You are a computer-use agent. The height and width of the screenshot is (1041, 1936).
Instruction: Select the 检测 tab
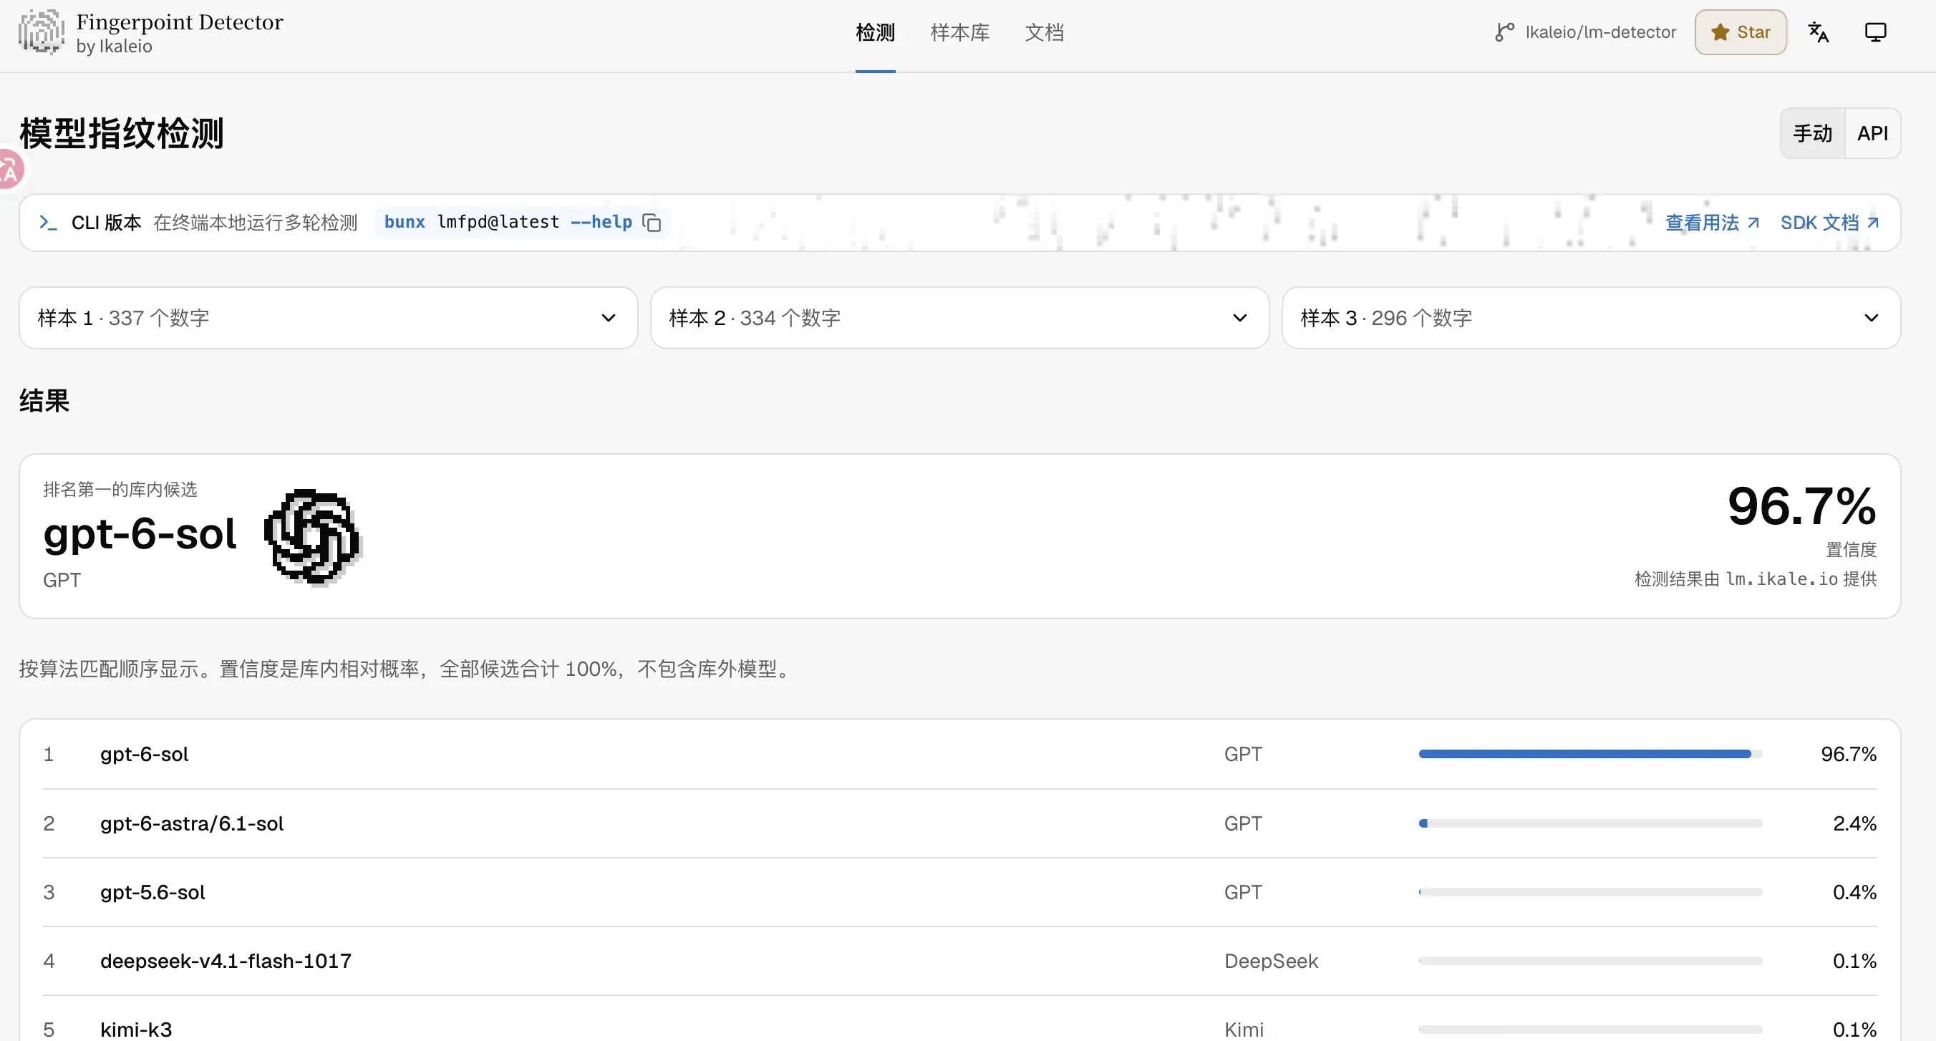(x=875, y=32)
